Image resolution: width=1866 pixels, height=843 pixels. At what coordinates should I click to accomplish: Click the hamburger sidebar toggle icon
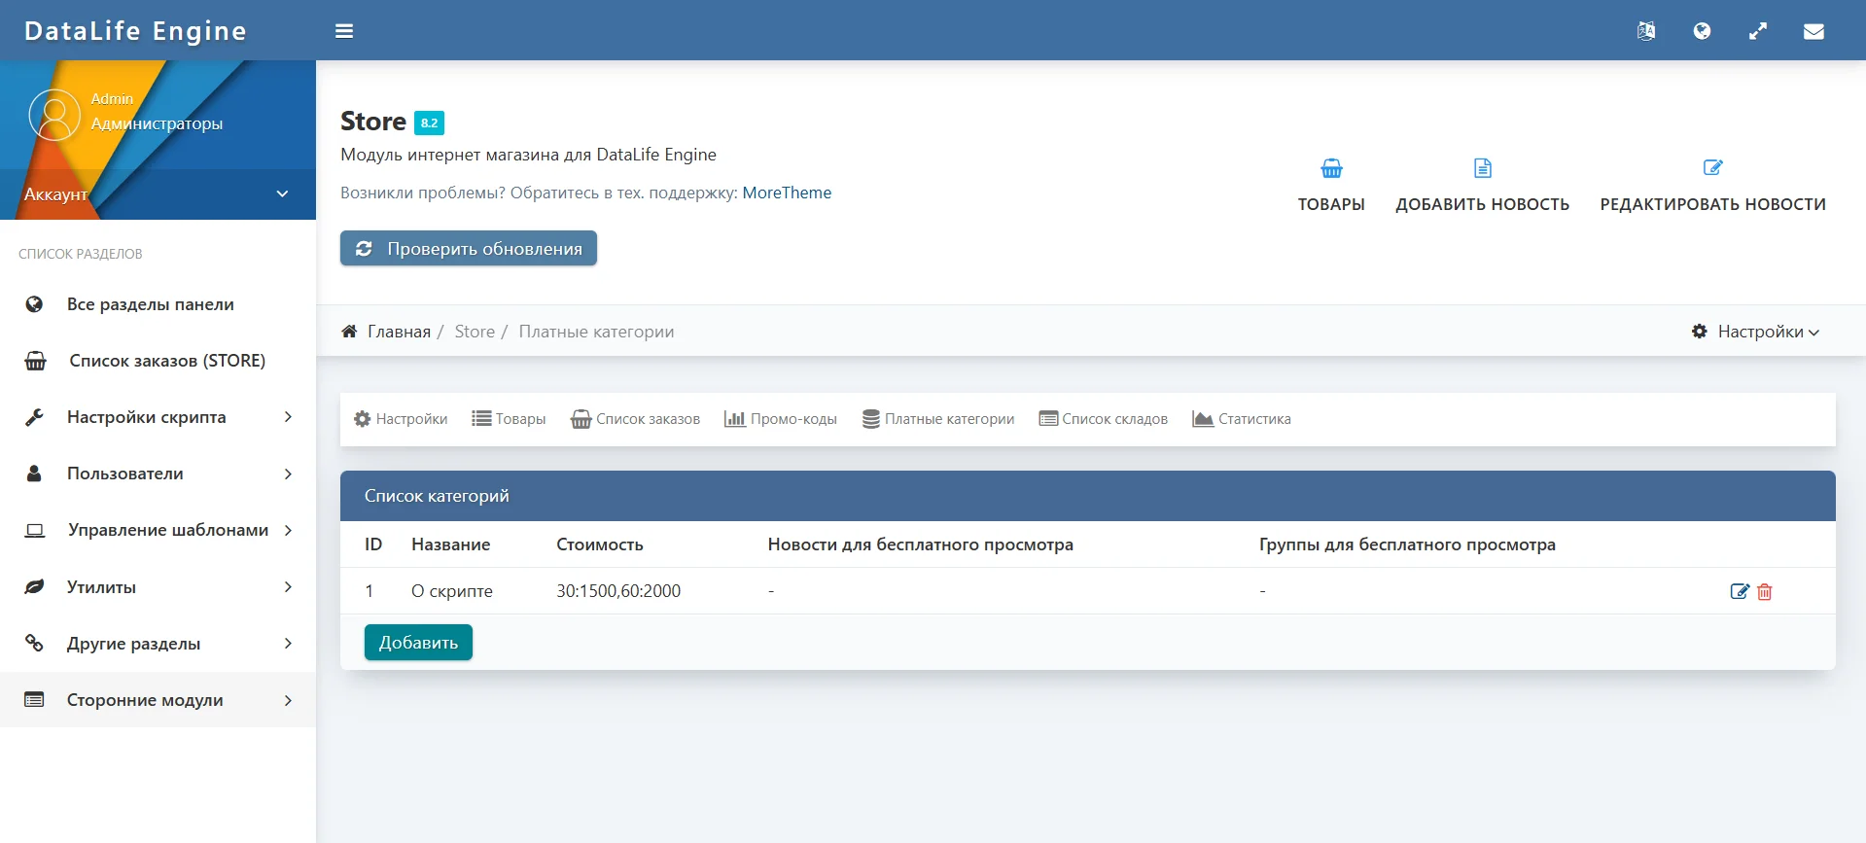coord(344,31)
